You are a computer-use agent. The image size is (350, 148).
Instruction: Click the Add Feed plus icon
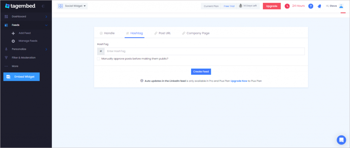click(x=13, y=33)
